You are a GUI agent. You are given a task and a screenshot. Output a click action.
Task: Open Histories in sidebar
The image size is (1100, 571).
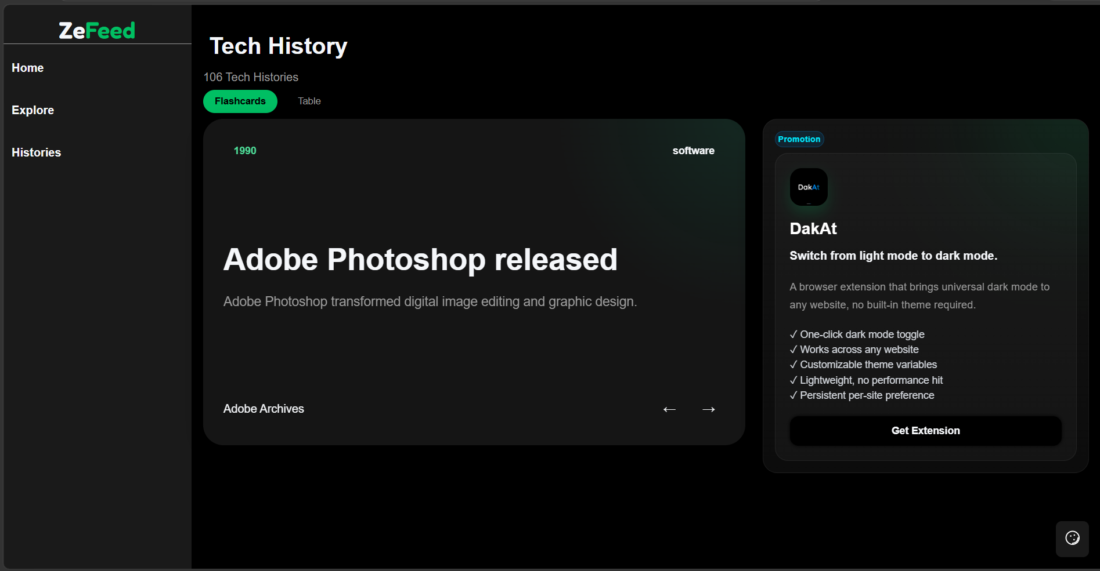[x=36, y=152]
